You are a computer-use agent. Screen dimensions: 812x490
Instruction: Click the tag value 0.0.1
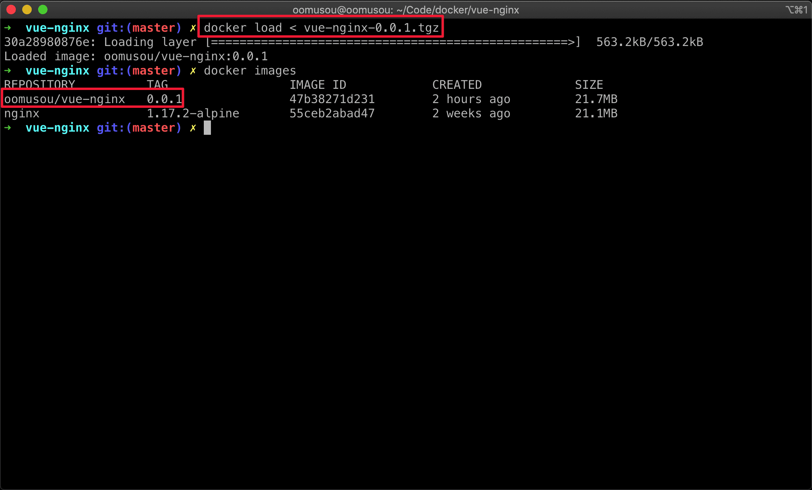(164, 99)
